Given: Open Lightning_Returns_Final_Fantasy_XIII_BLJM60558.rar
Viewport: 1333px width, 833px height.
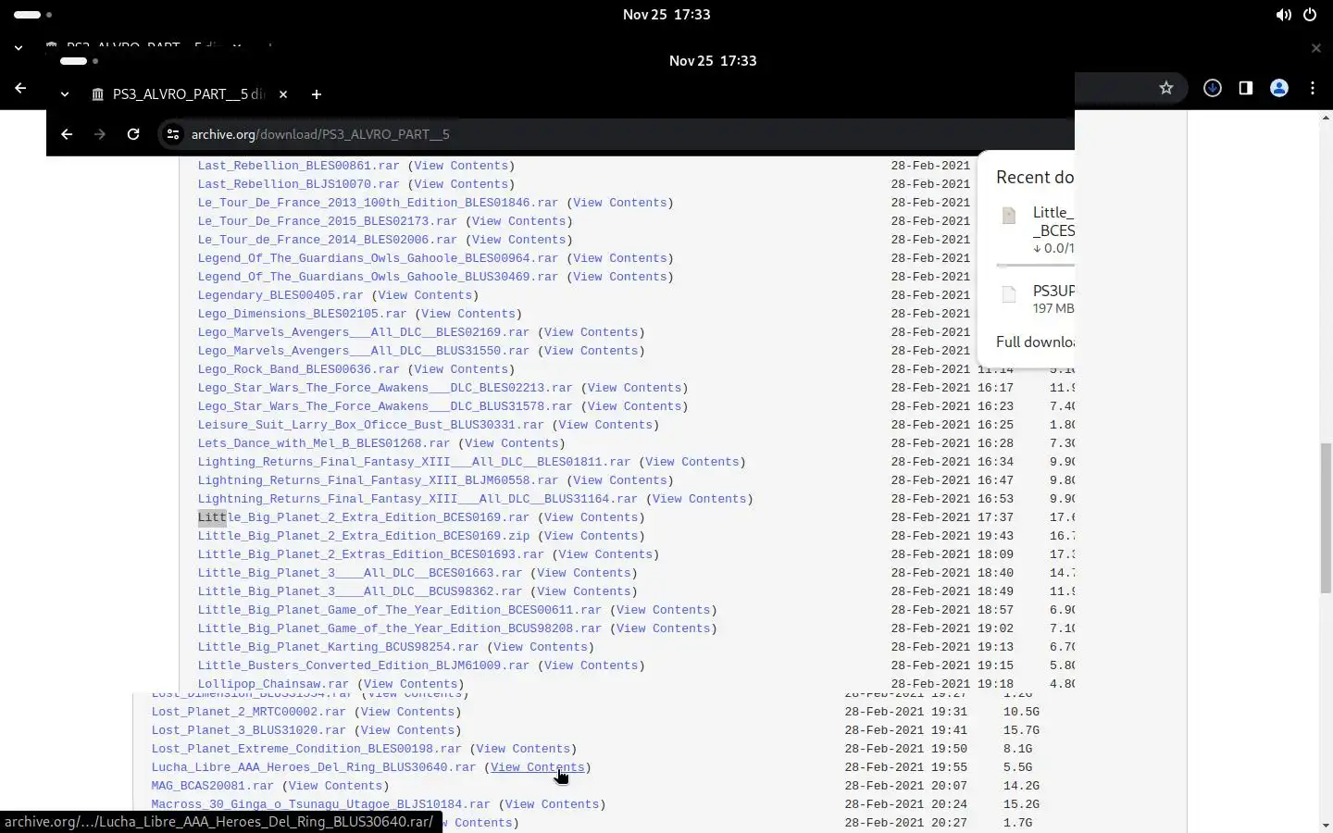Looking at the screenshot, I should pos(378,480).
